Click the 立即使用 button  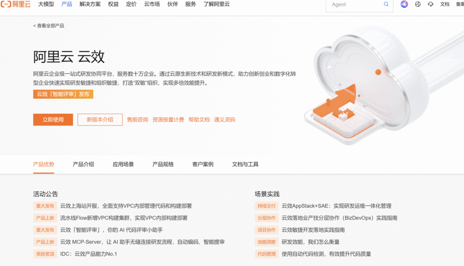(53, 120)
